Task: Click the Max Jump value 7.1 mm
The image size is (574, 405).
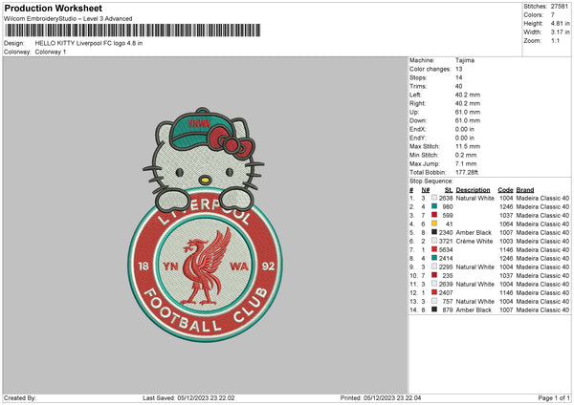Action: (x=466, y=163)
